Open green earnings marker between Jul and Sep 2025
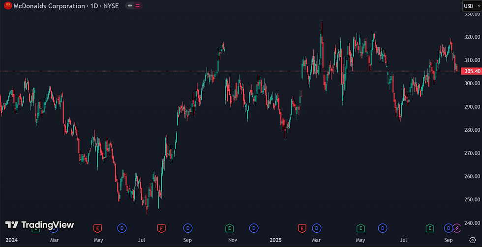 pos(429,228)
